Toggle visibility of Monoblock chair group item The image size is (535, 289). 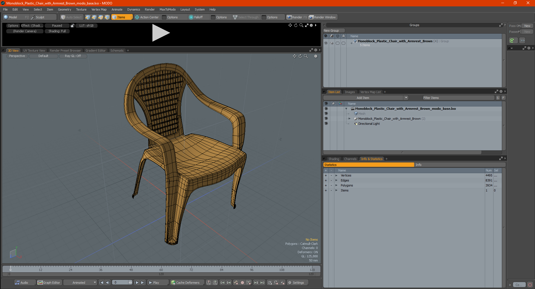[326, 119]
